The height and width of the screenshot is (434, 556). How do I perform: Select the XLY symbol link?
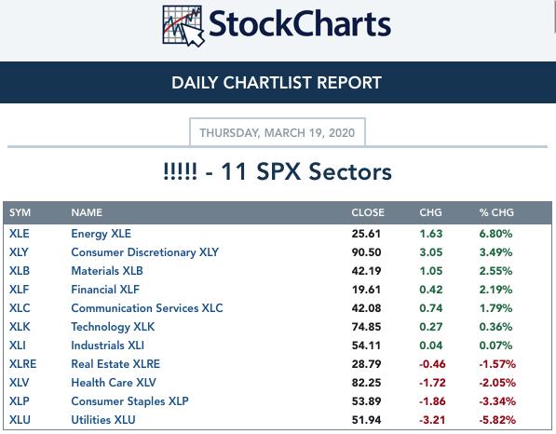(x=19, y=252)
